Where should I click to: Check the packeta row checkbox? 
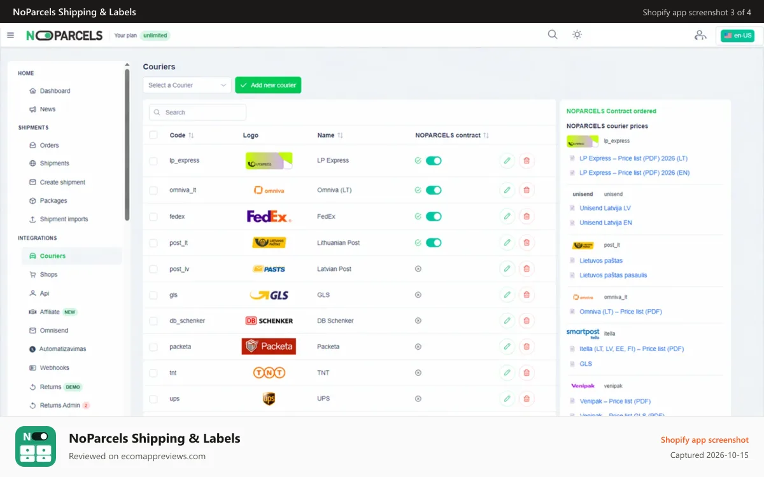tap(153, 347)
